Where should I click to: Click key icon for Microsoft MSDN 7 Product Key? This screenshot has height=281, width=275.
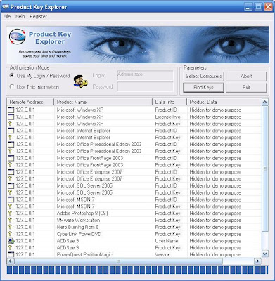11,207
